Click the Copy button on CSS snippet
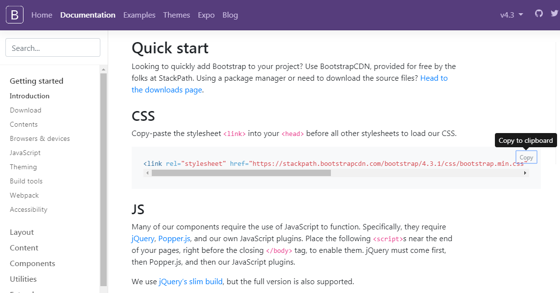Image resolution: width=560 pixels, height=293 pixels. tap(526, 157)
